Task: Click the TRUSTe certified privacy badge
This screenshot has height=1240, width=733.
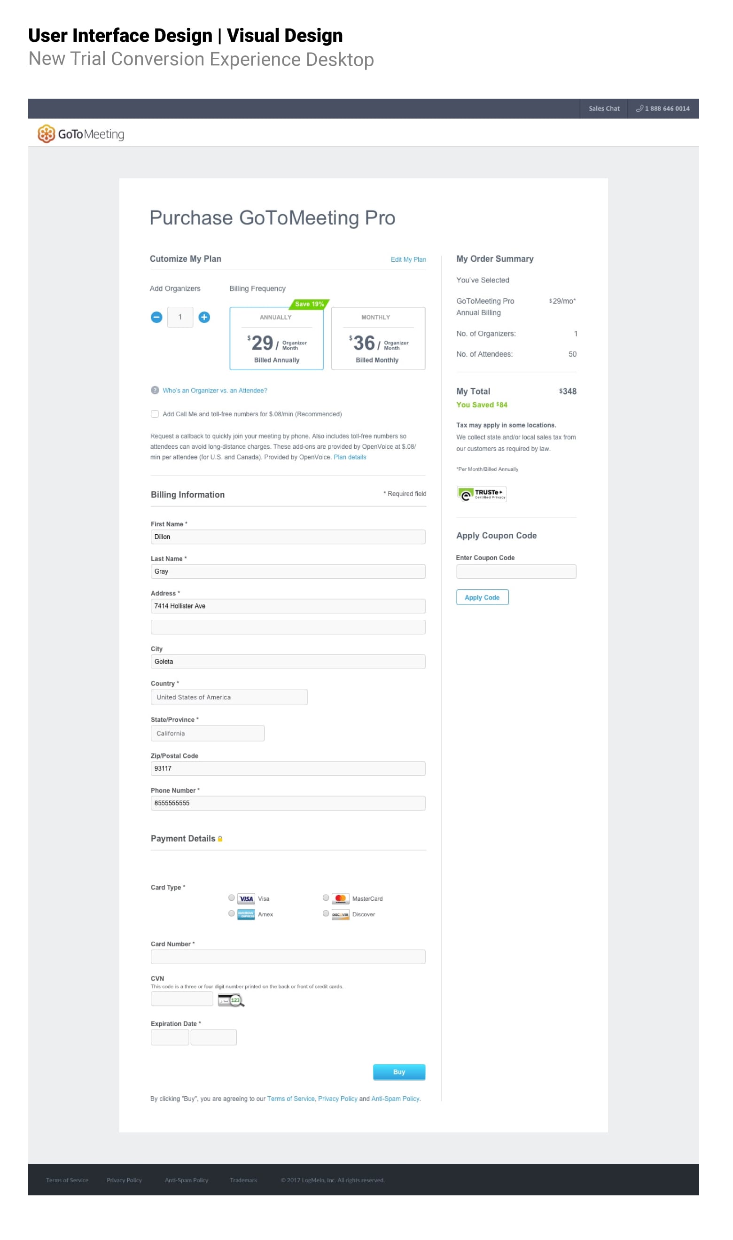Action: pos(482,494)
